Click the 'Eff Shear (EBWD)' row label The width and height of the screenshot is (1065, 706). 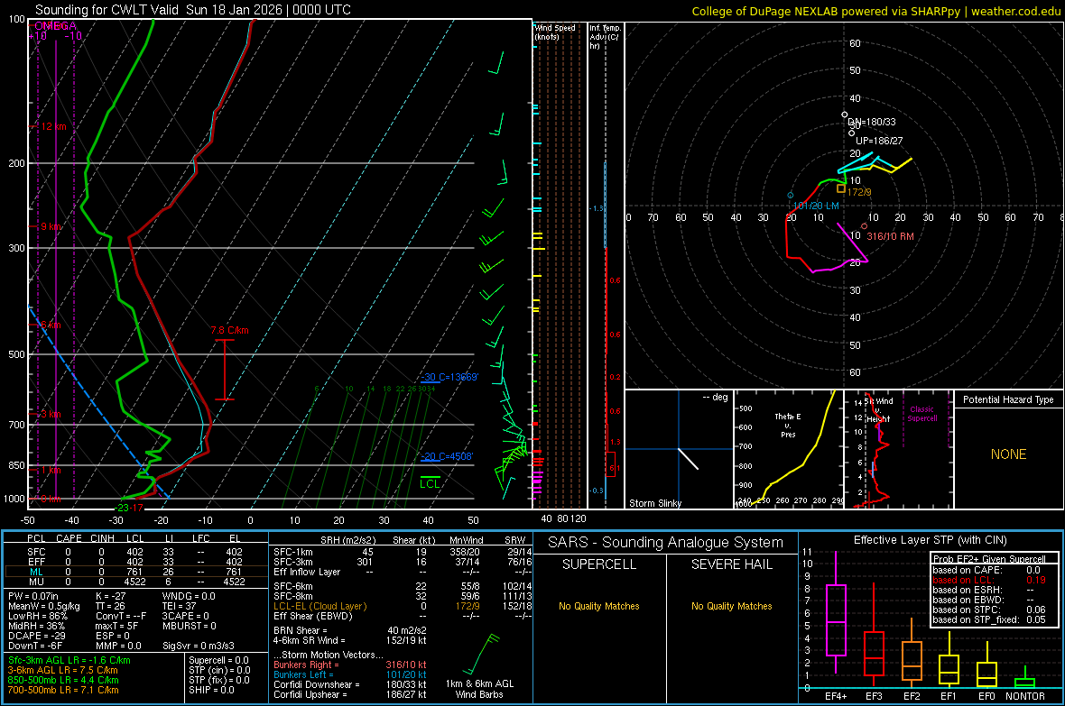(313, 616)
